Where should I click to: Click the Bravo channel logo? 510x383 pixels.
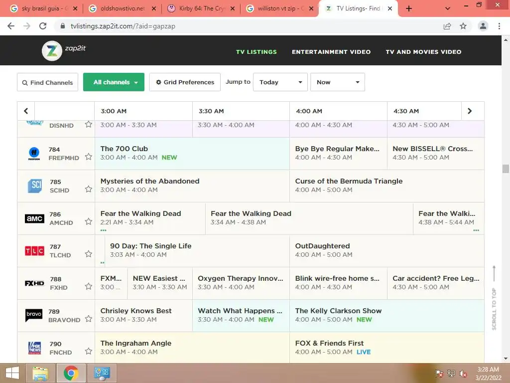point(34,315)
